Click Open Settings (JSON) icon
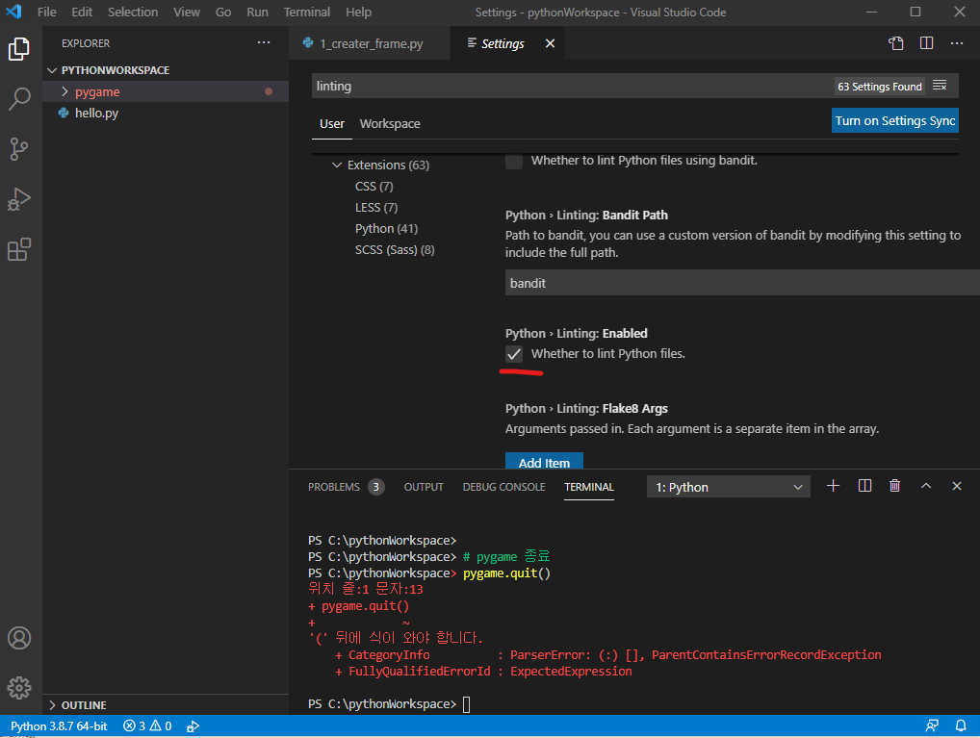The image size is (980, 738). pyautogui.click(x=895, y=43)
